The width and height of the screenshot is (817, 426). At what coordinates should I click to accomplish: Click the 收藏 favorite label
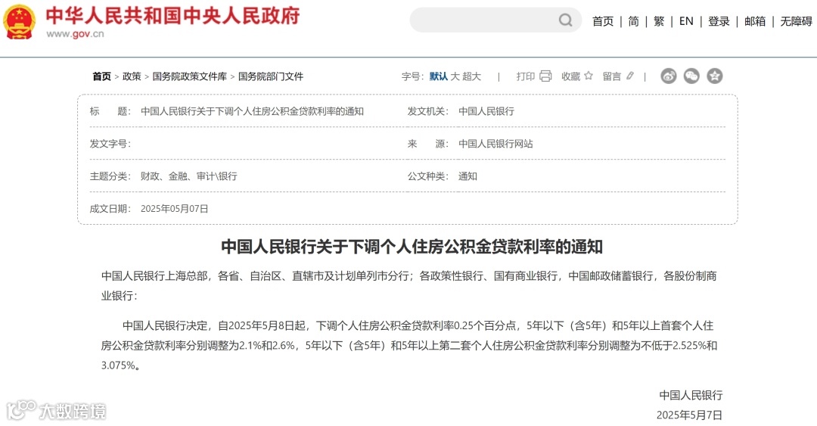(570, 76)
